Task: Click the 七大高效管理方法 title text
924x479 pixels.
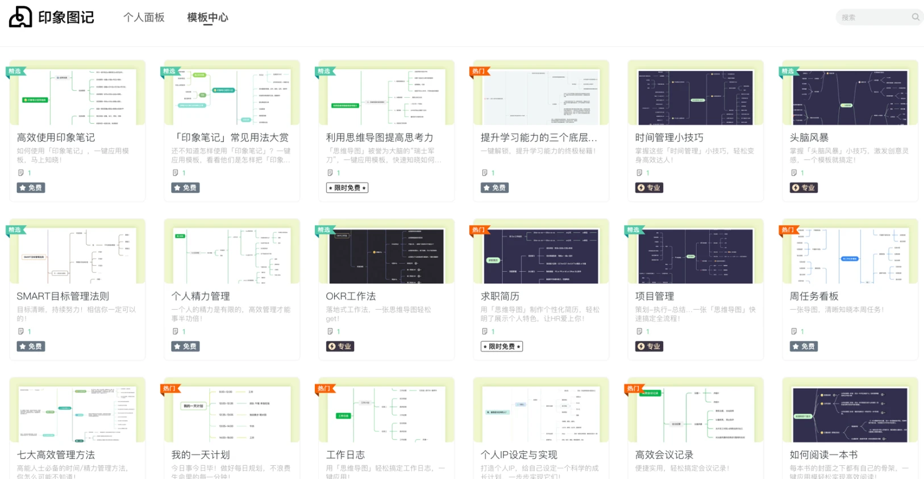Action: 56,455
